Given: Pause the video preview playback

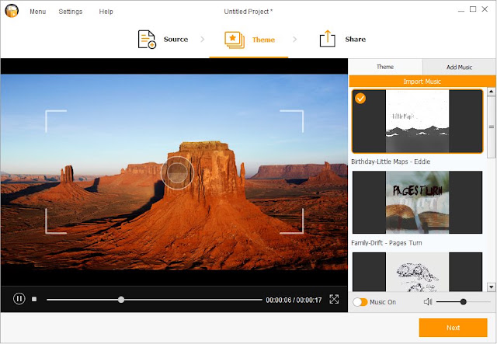Looking at the screenshot, I should click(19, 299).
